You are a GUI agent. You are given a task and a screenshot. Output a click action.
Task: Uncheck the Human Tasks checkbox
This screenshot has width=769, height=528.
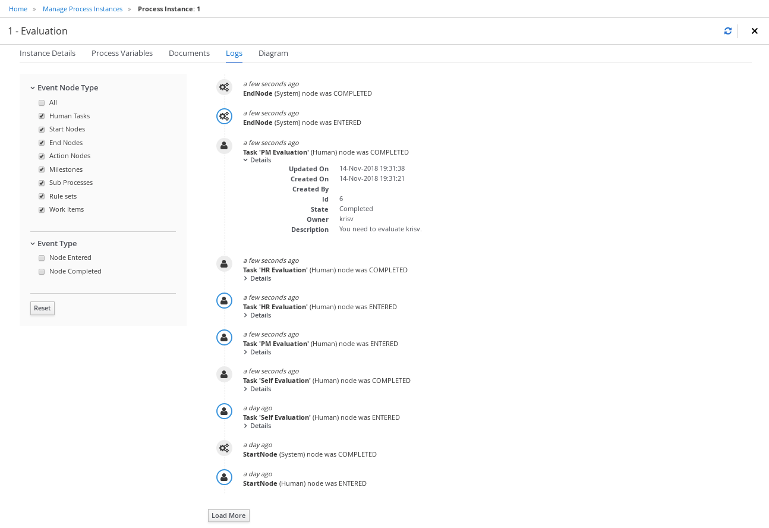[42, 117]
